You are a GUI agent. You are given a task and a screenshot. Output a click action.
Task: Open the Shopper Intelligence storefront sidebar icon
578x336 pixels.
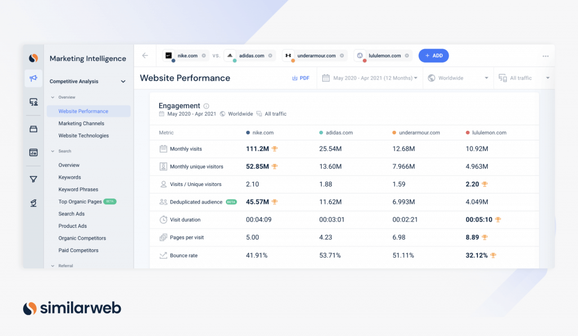33,129
